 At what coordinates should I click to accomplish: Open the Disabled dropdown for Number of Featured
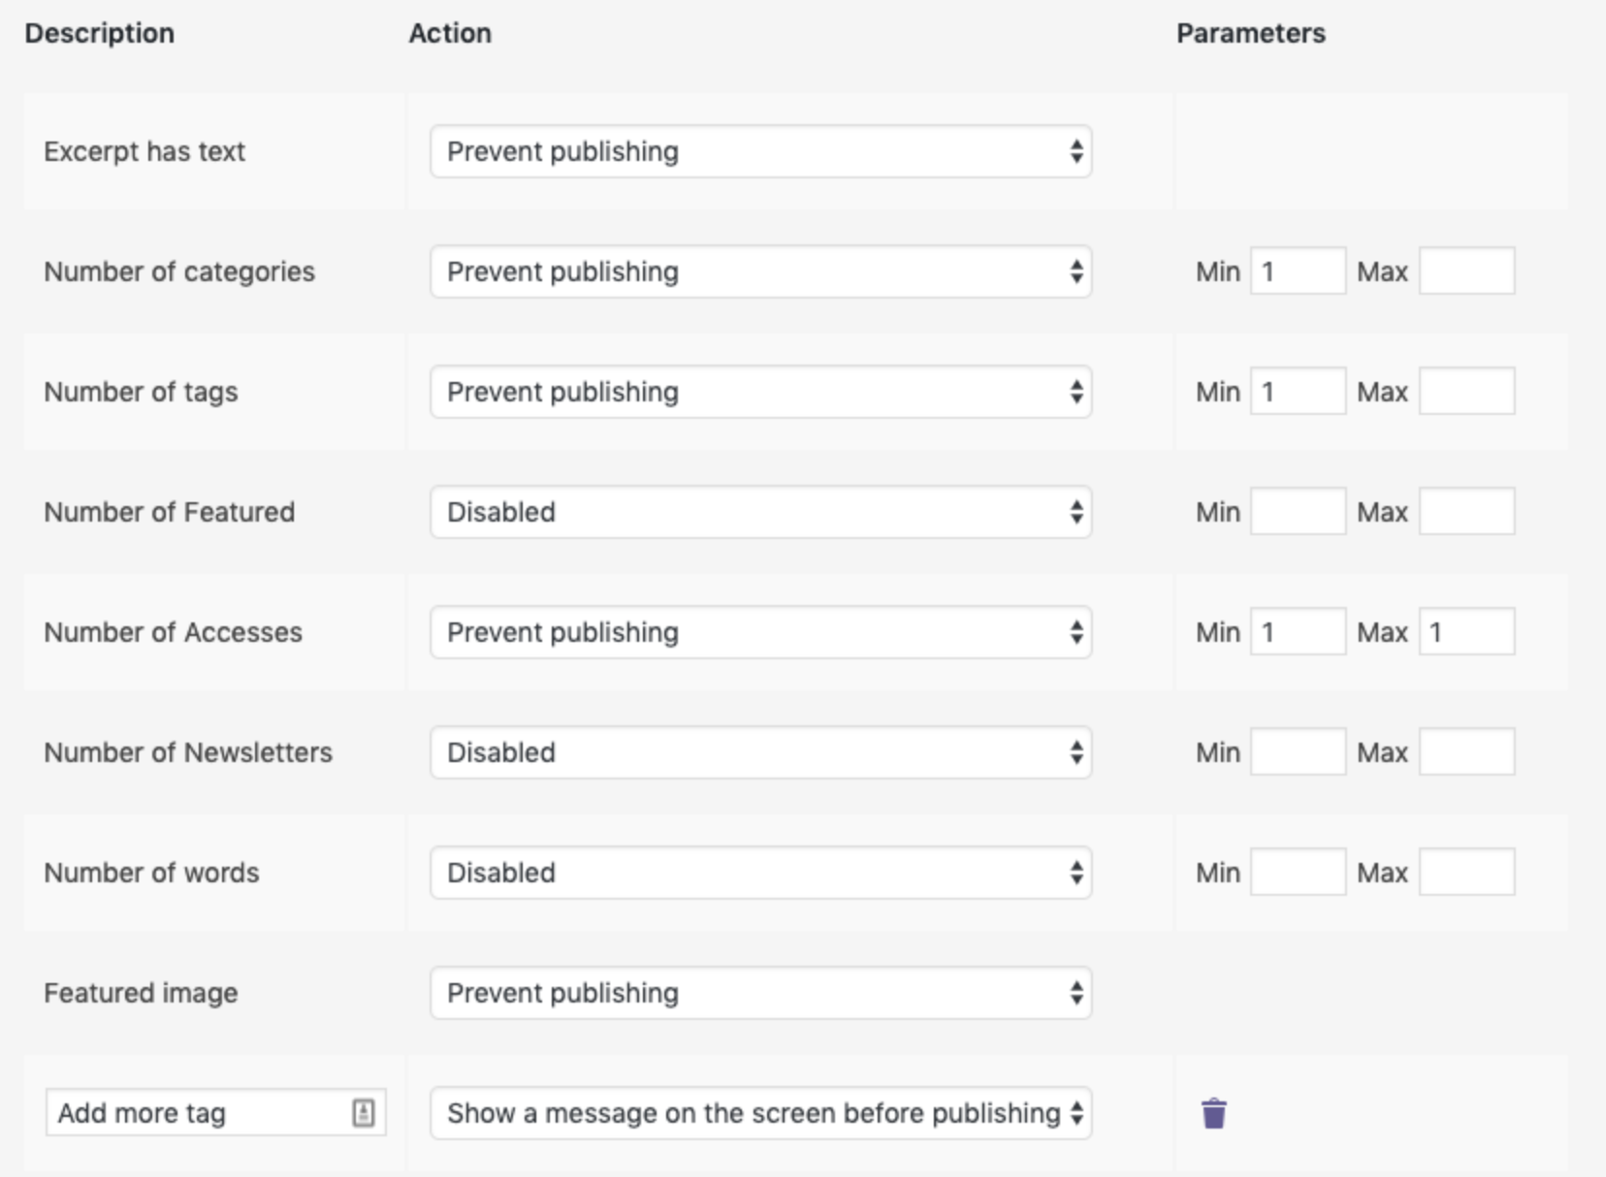coord(761,512)
